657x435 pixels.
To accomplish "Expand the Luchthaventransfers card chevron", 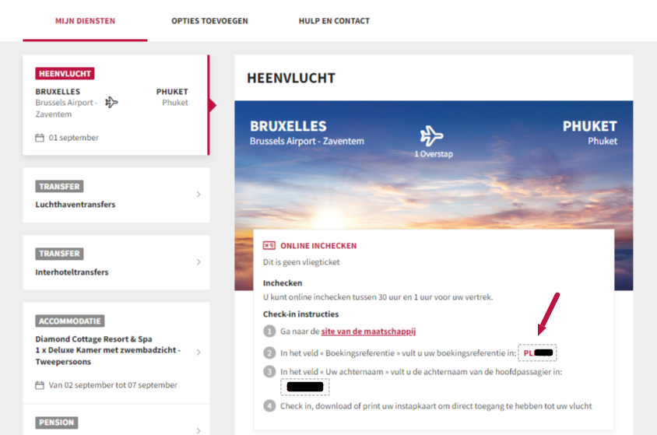I will point(199,195).
